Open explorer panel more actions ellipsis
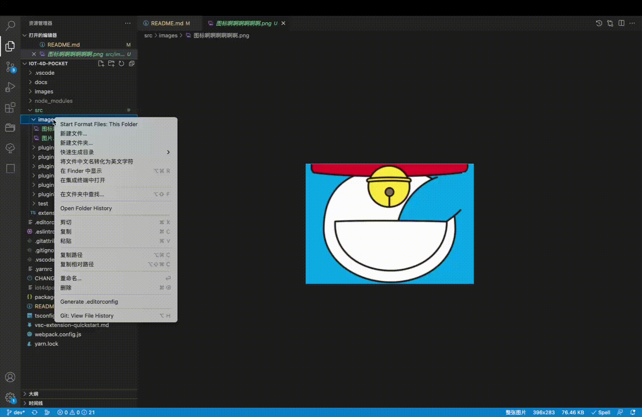642x417 pixels. [x=128, y=23]
